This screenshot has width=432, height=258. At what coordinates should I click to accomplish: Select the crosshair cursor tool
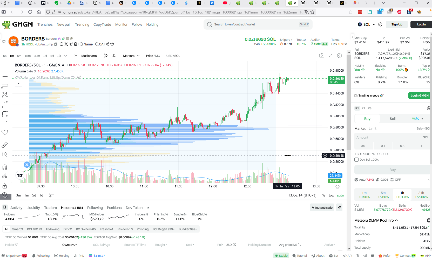[5, 67]
